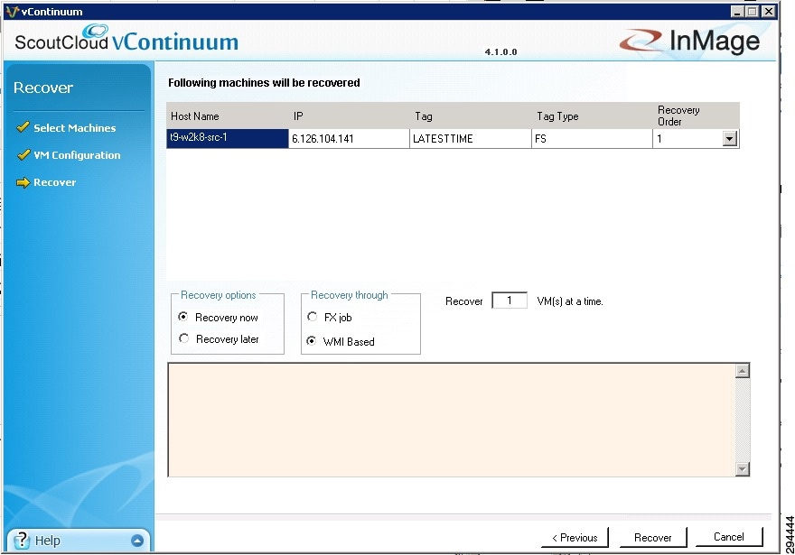Choose FX job recovery method
Viewport: 795px width, 555px height.
pos(313,317)
